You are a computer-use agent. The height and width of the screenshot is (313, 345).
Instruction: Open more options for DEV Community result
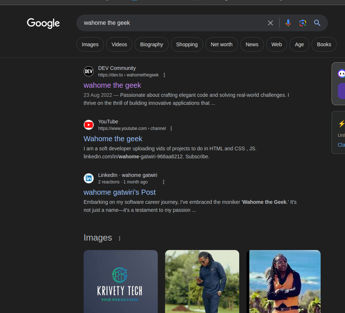(x=164, y=75)
